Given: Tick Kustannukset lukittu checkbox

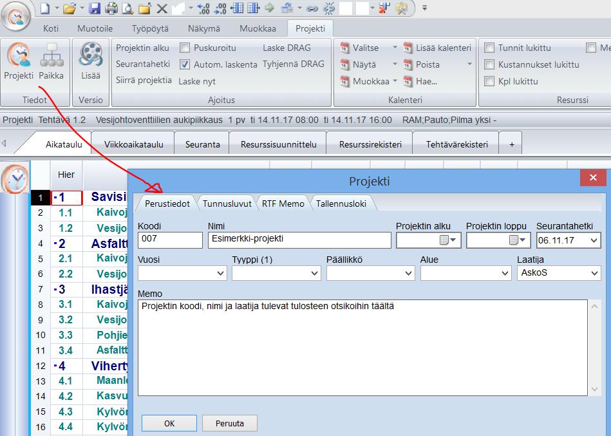Looking at the screenshot, I should [489, 64].
